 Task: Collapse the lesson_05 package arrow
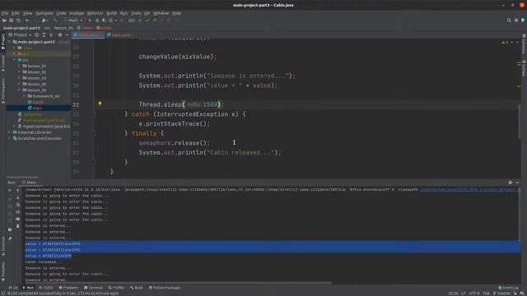point(19,90)
